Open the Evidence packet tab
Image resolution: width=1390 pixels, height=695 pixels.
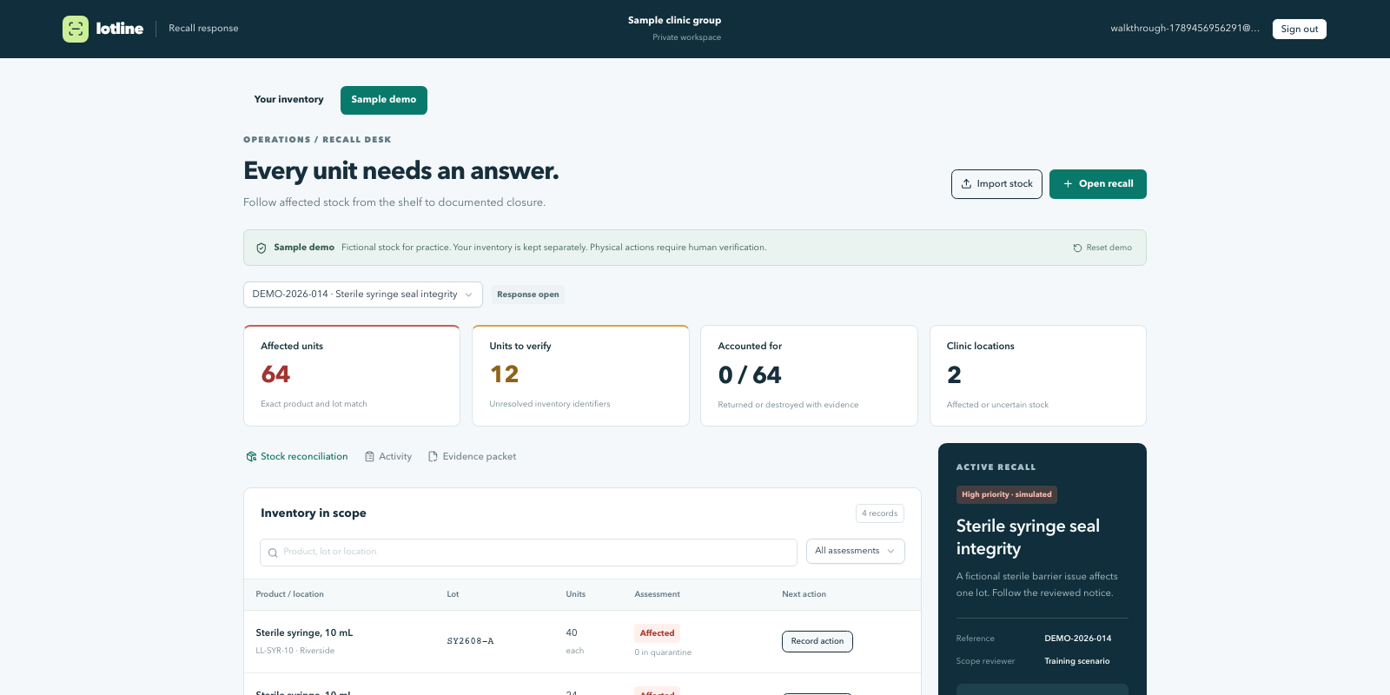click(x=472, y=456)
